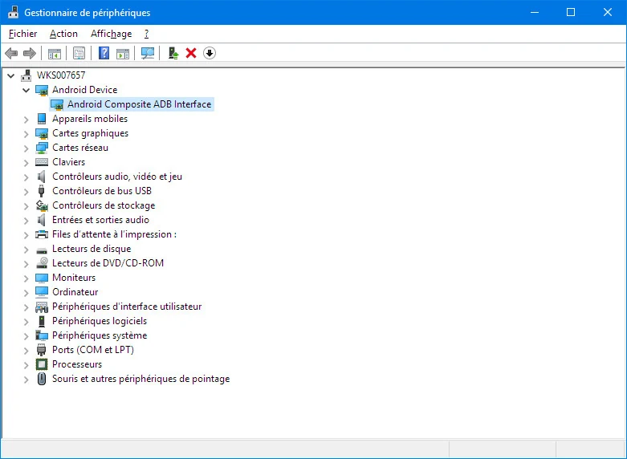Click the Contrôleurs audio, vidéo et jeu speaker icon
The image size is (627, 459).
coord(42,177)
